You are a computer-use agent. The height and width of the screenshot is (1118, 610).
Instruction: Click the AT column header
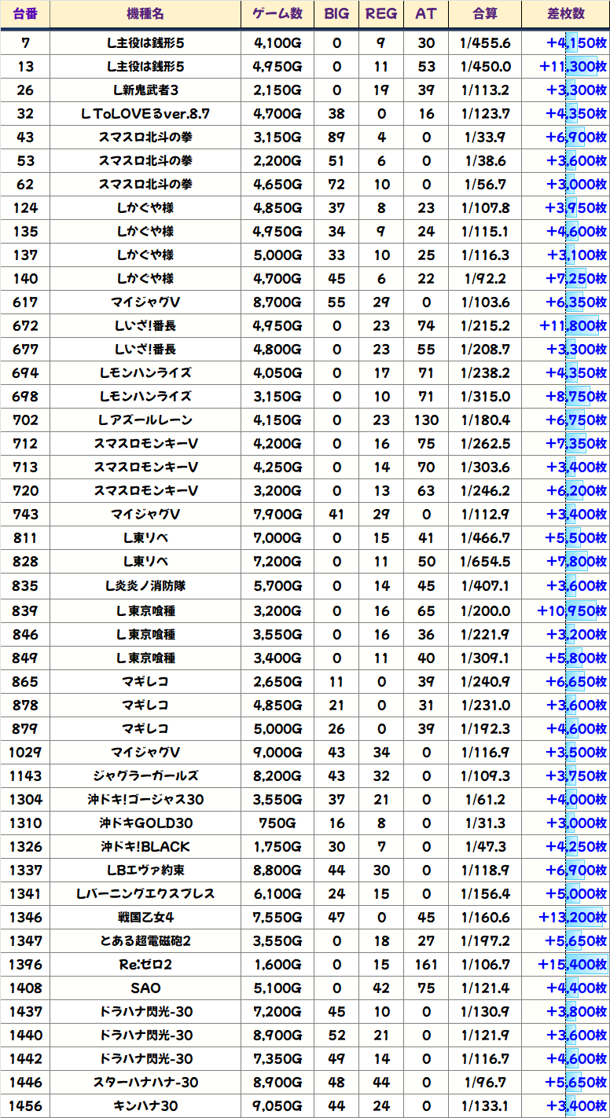point(426,14)
